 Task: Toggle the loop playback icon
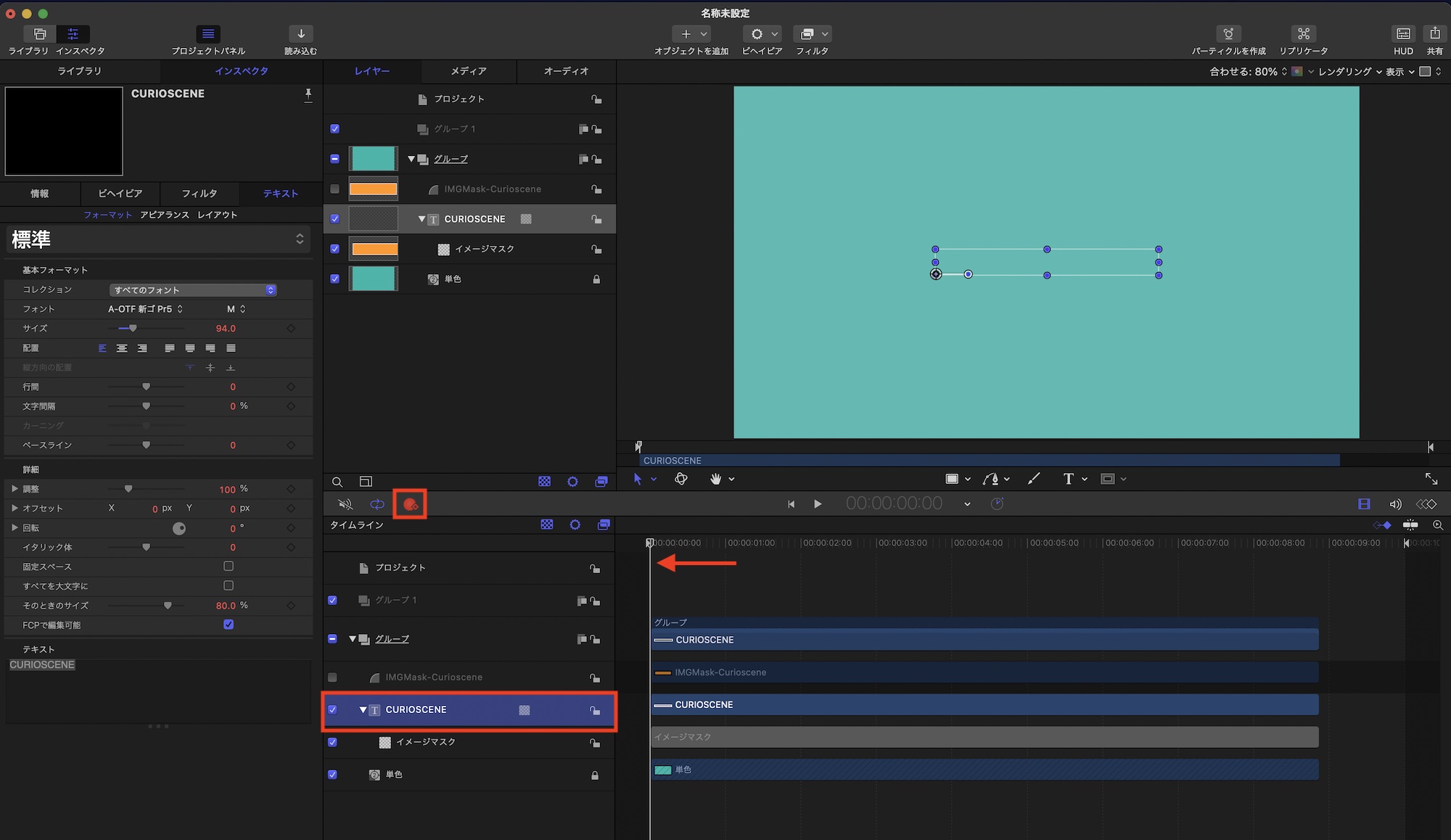tap(377, 504)
